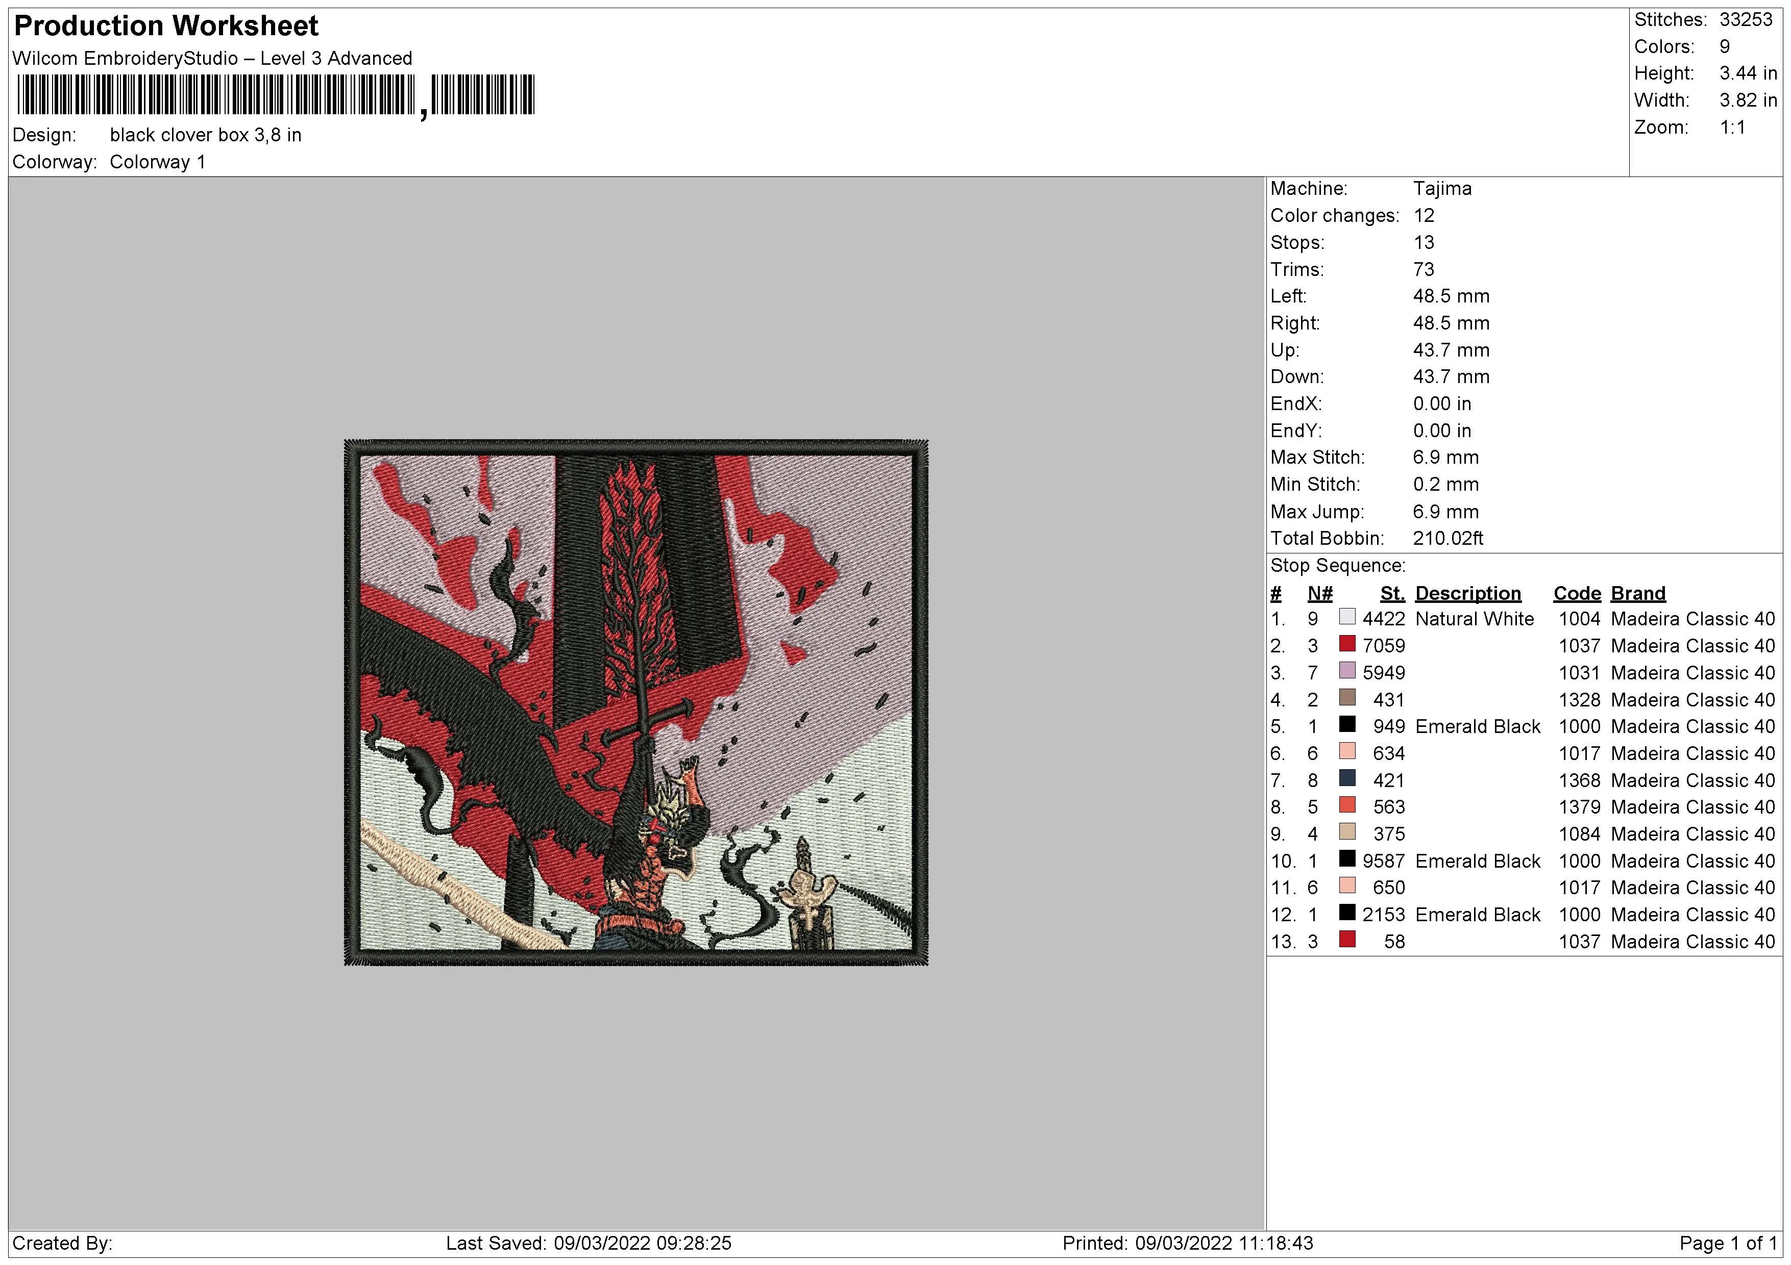
Task: Click 'Madeira Classic 40' in row 3
Action: pos(1692,673)
